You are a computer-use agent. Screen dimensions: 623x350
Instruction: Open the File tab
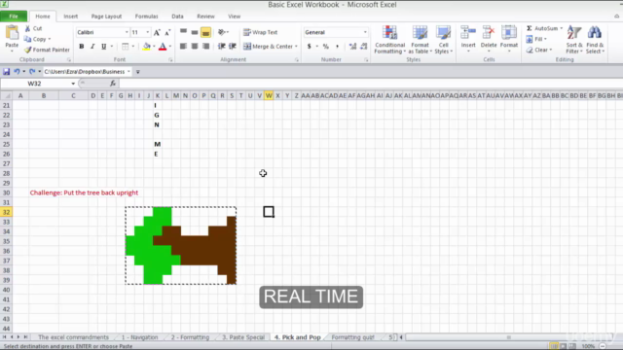14,17
